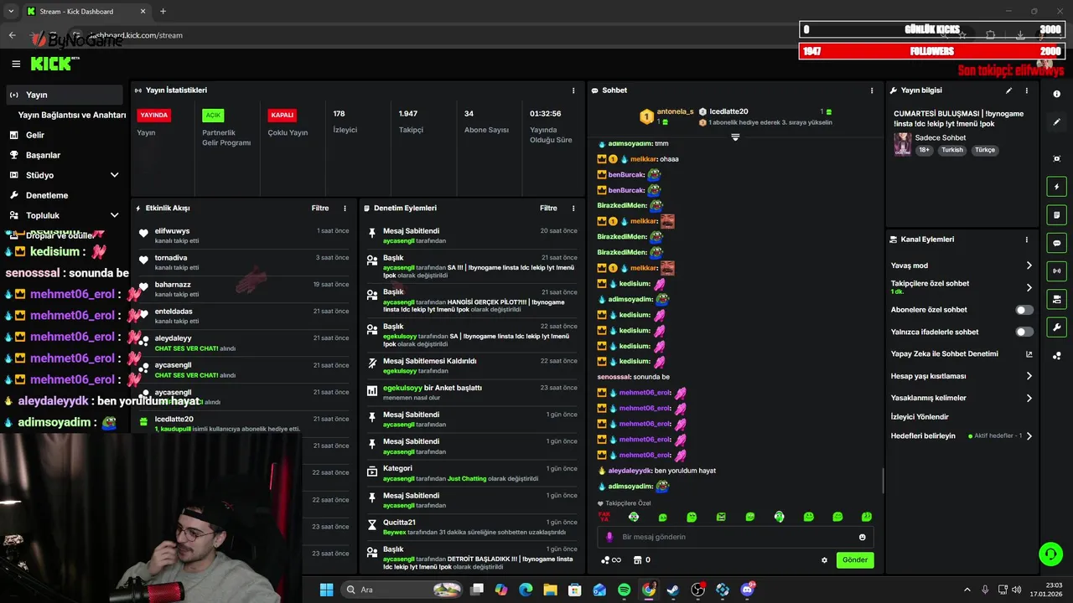Open Spotify from the taskbar
This screenshot has height=603, width=1073.
click(x=625, y=590)
